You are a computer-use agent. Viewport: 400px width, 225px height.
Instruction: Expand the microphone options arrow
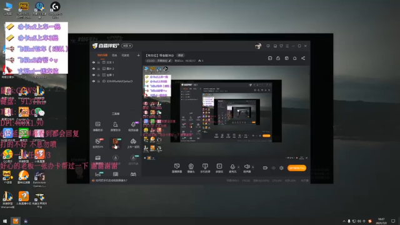coord(239,167)
